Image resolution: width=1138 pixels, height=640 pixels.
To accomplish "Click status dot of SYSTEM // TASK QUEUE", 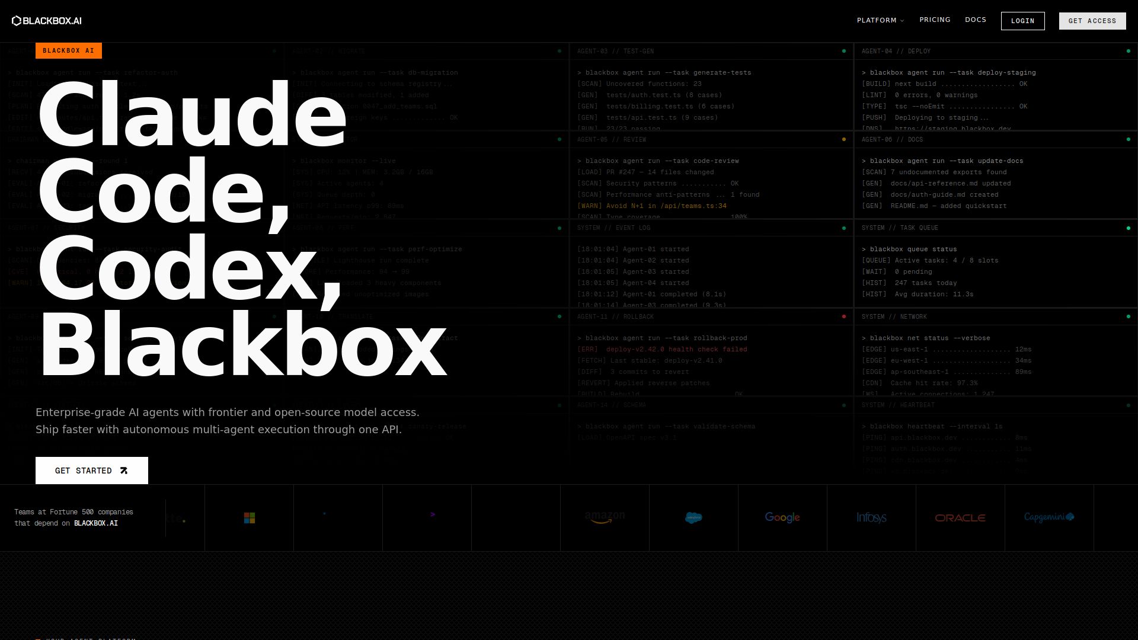I will coord(1129,228).
